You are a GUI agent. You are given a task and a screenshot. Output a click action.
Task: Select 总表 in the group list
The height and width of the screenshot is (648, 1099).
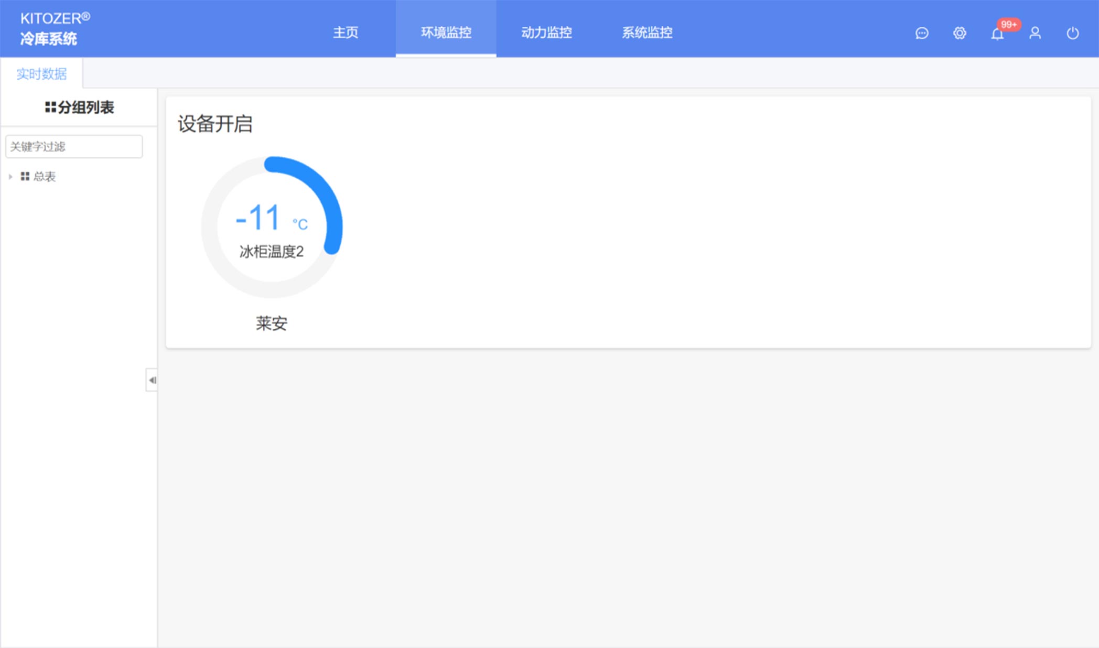[45, 177]
